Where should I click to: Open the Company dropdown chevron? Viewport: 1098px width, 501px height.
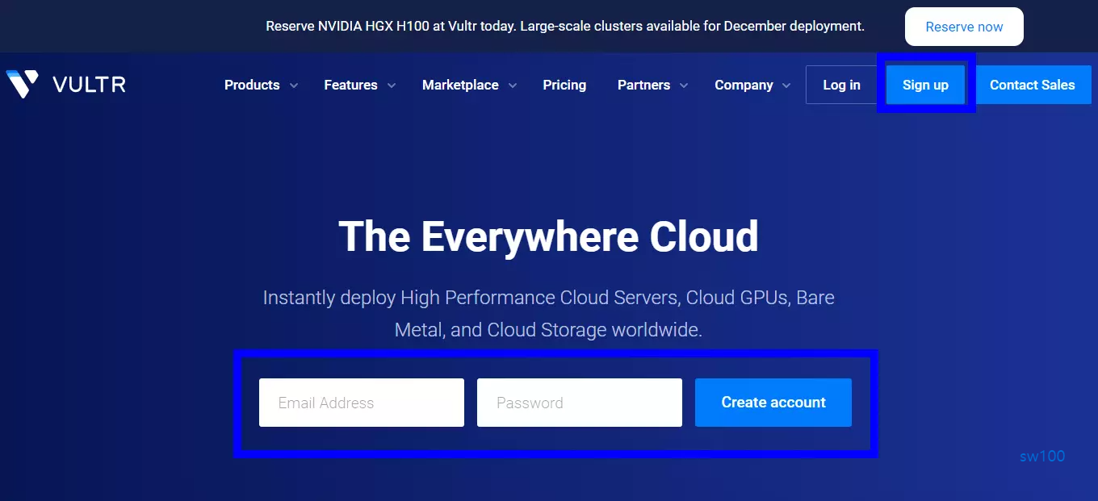point(786,85)
